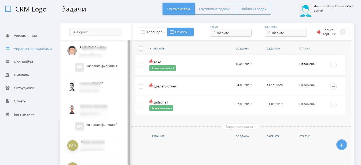Check the box for сделать отчет task
Screen dimensions: 361x165
pyautogui.click(x=141, y=86)
